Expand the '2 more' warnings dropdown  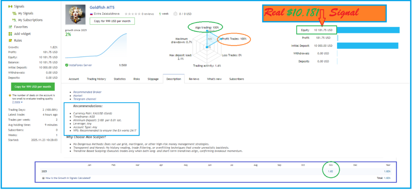coord(18,102)
